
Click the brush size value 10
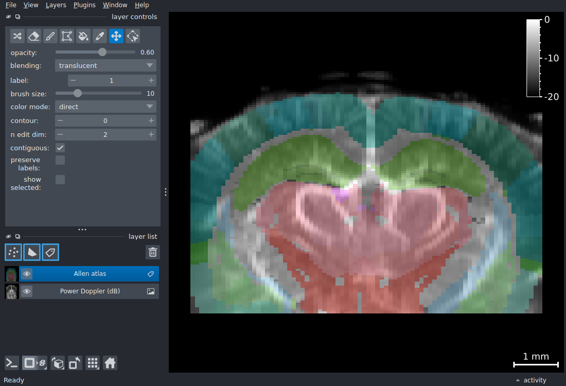(x=151, y=94)
